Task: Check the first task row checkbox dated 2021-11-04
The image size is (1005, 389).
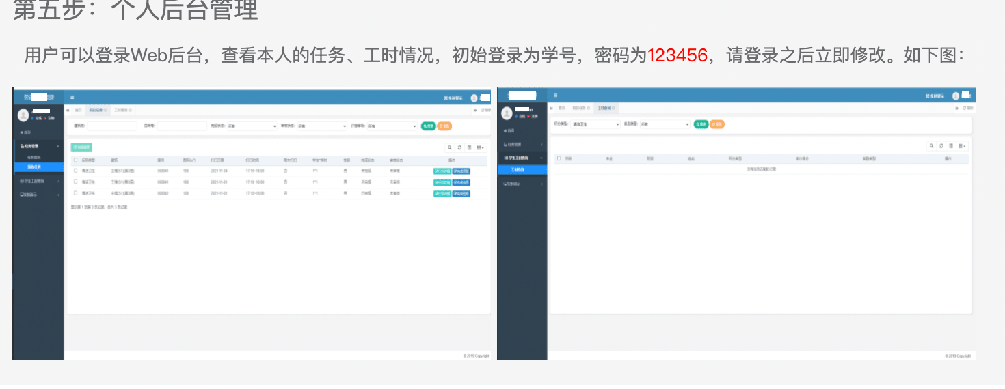Action: [75, 171]
